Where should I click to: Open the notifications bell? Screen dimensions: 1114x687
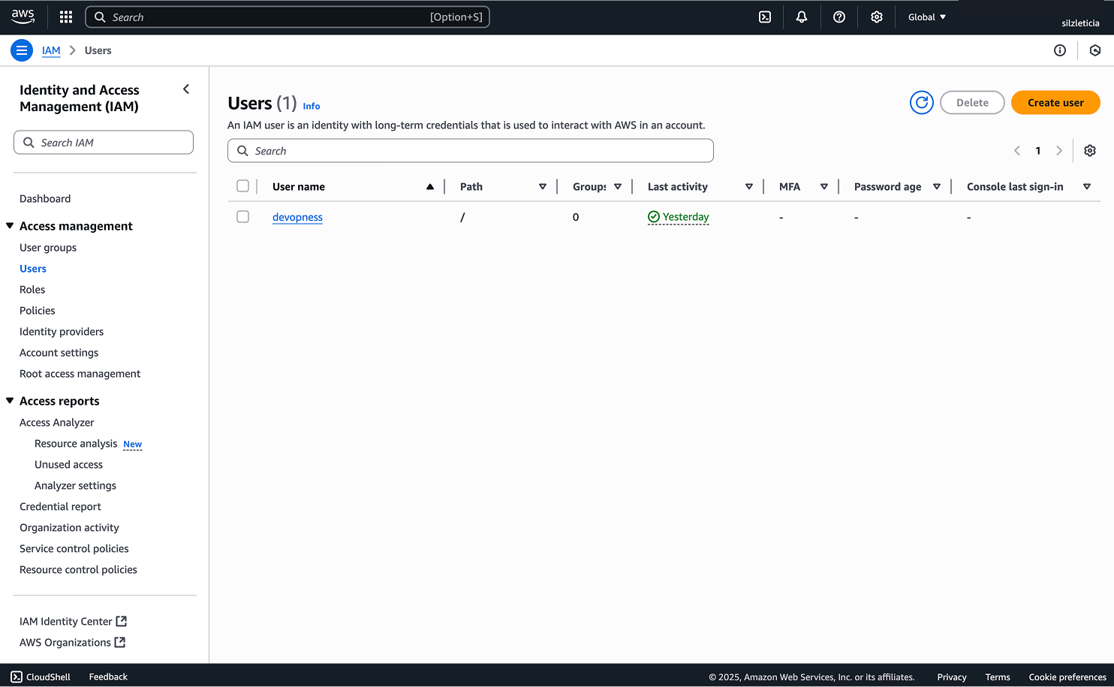pos(802,17)
